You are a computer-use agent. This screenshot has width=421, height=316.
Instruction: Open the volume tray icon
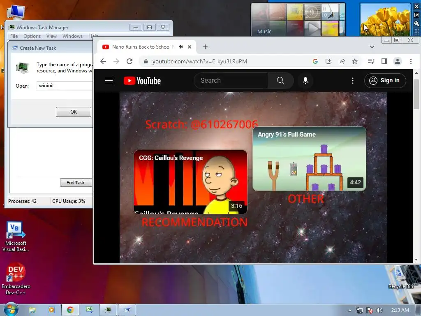point(379,310)
